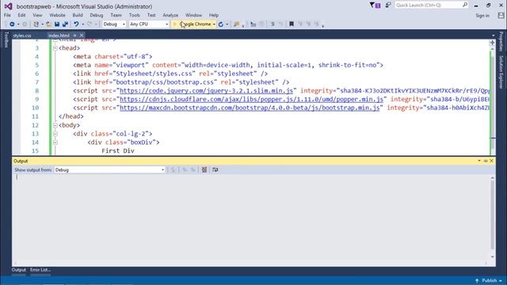
Task: Open the Test menu
Action: point(151,15)
